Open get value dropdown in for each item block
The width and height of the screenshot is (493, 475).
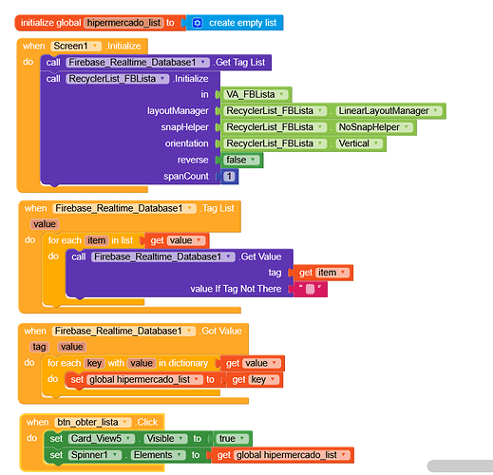(186, 240)
